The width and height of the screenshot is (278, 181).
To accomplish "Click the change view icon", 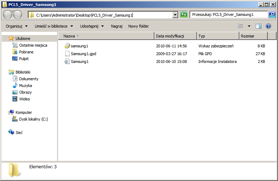I will point(240,26).
